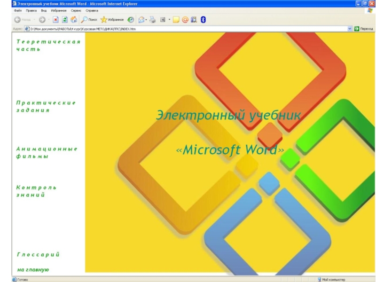
Task: Open the Mail button dropdown
Action: [146, 20]
